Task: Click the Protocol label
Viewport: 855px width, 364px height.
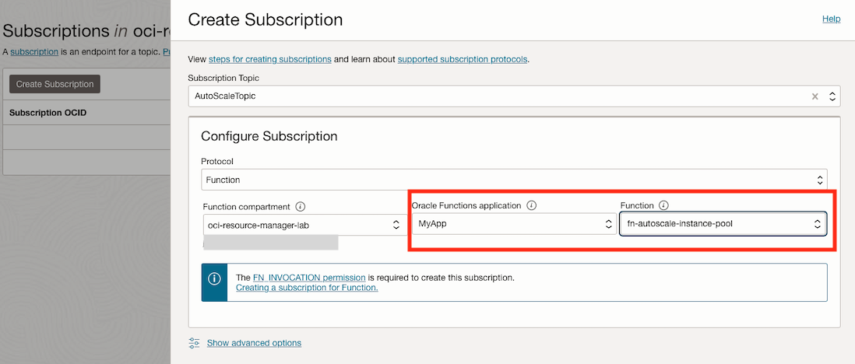Action: [217, 162]
